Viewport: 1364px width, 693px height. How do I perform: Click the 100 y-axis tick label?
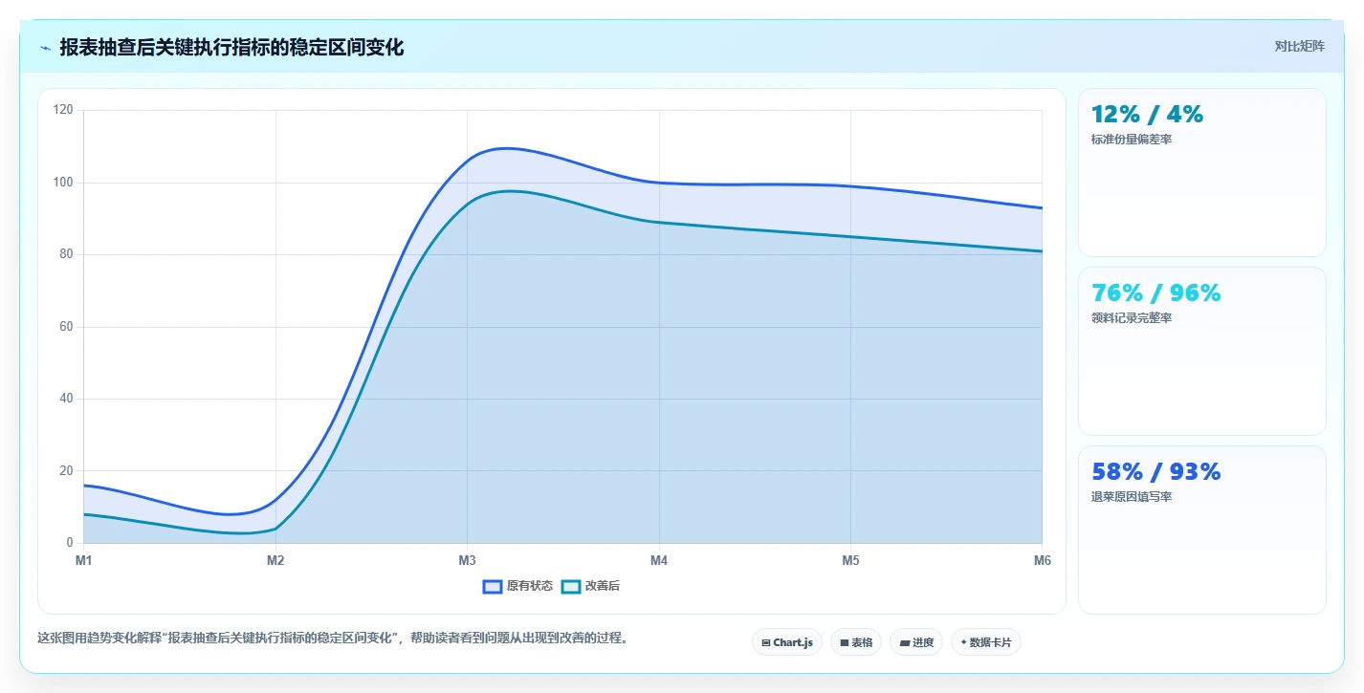63,183
